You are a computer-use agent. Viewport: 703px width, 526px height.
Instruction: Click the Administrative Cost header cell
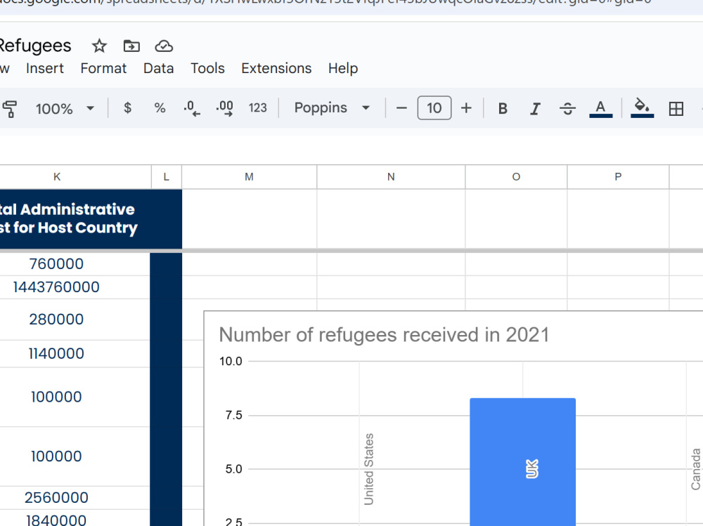coord(75,218)
